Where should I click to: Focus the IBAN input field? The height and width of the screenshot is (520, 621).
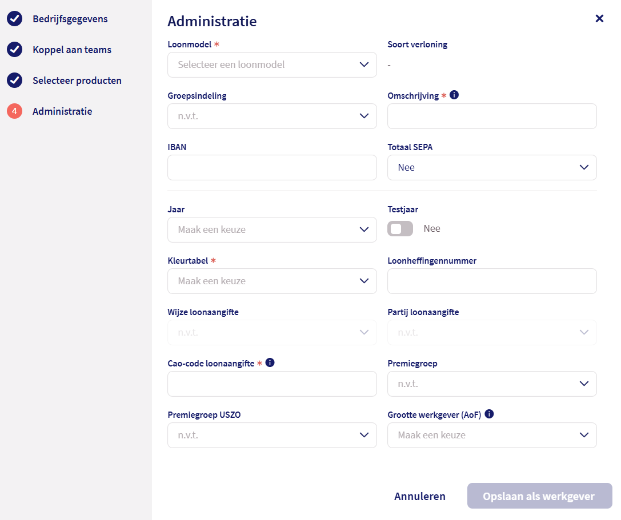pos(272,167)
